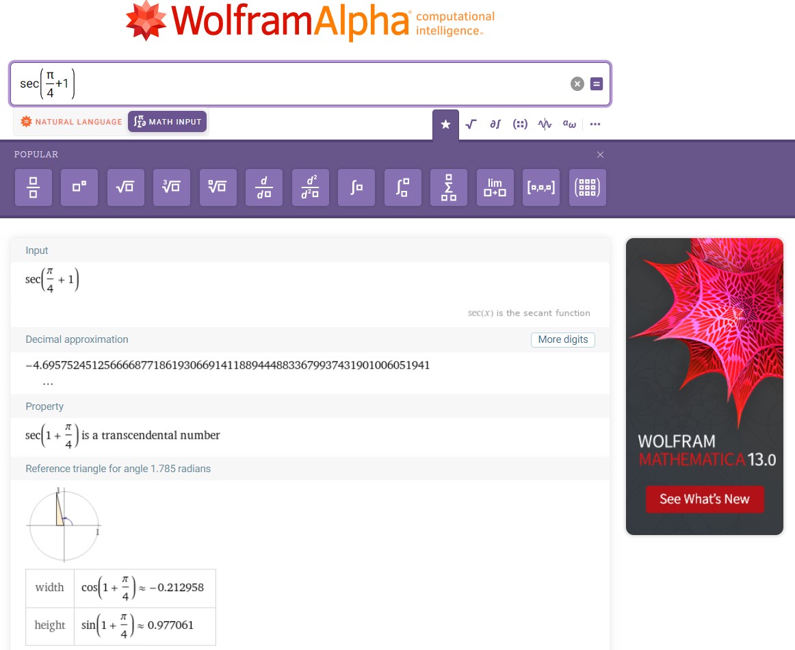This screenshot has width=795, height=650.
Task: Click the decimal approximation value -4.6957…
Action: pos(228,365)
